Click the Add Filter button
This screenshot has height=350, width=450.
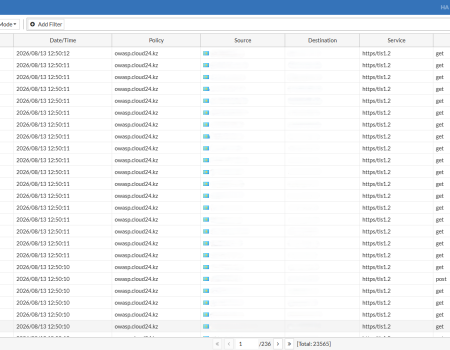click(x=46, y=24)
